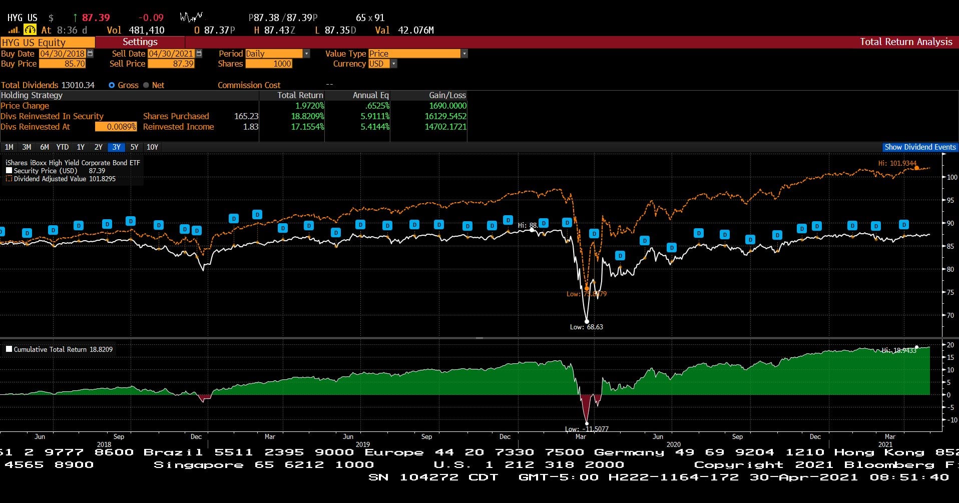Click the orange dot at the Hi: 101.9344 point

(916, 168)
